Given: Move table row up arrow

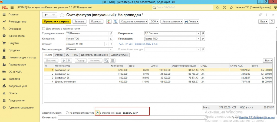Looking at the screenshot, I should (x=64, y=61).
